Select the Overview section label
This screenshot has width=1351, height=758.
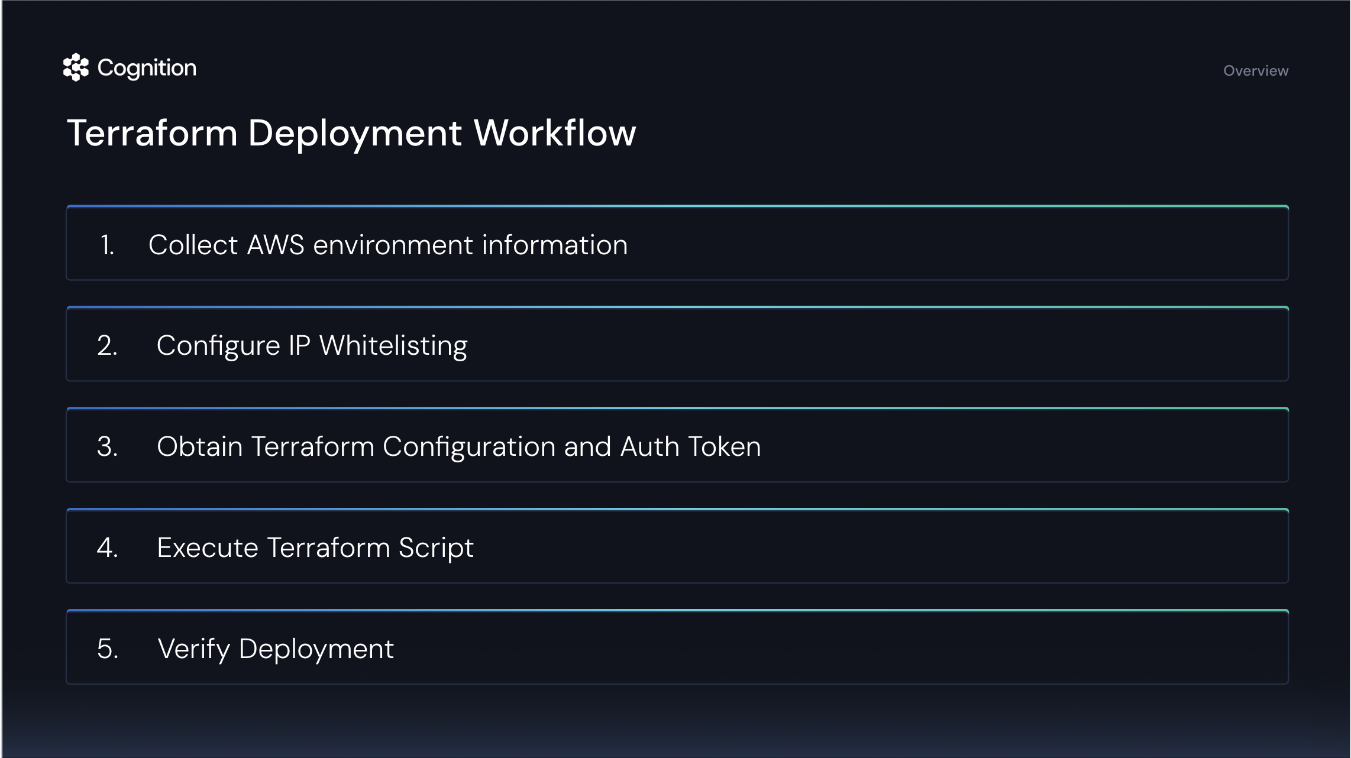tap(1255, 71)
